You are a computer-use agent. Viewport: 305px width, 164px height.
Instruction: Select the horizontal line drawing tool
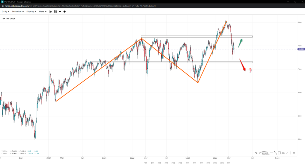point(271,153)
